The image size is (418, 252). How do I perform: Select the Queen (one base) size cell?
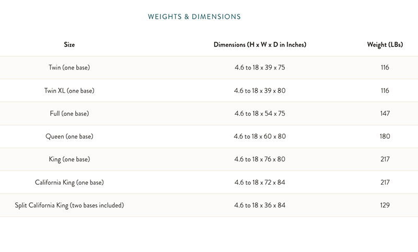point(69,137)
